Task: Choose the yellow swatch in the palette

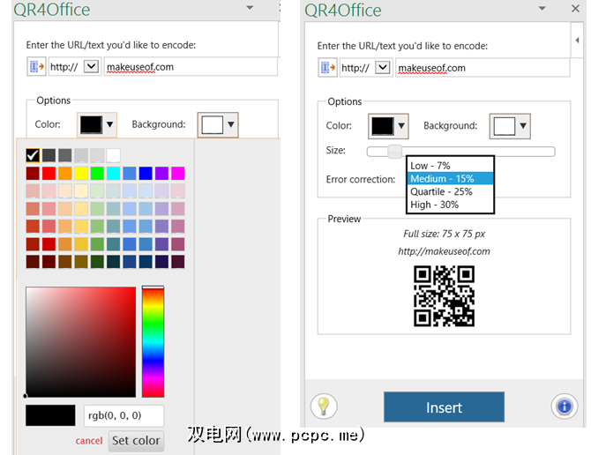Action: (x=81, y=173)
